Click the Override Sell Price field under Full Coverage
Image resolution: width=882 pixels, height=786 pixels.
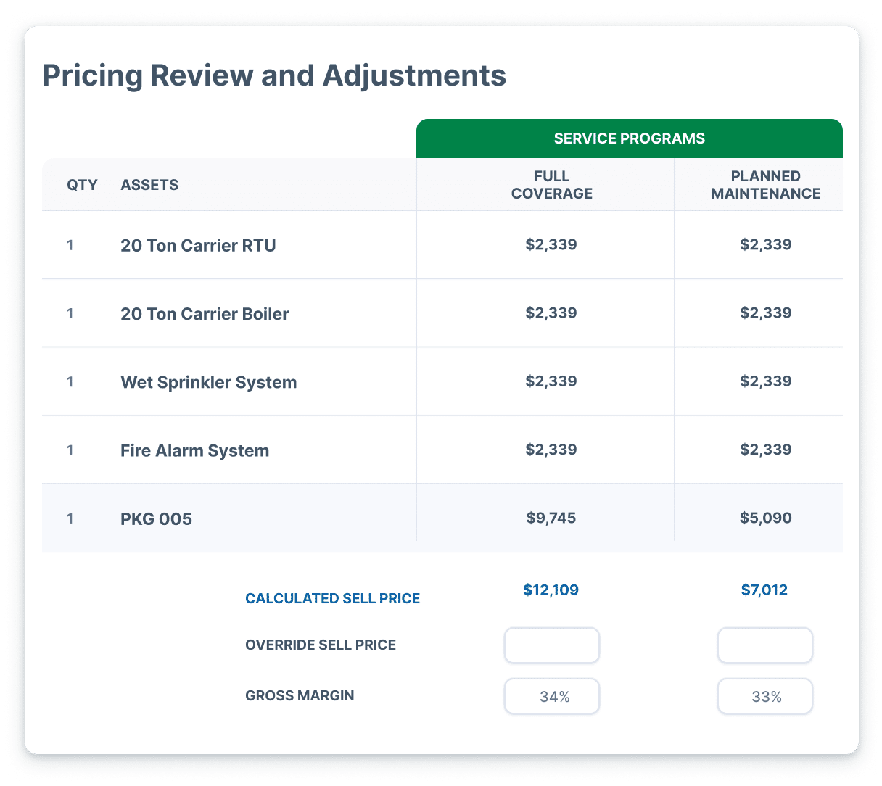(x=552, y=645)
